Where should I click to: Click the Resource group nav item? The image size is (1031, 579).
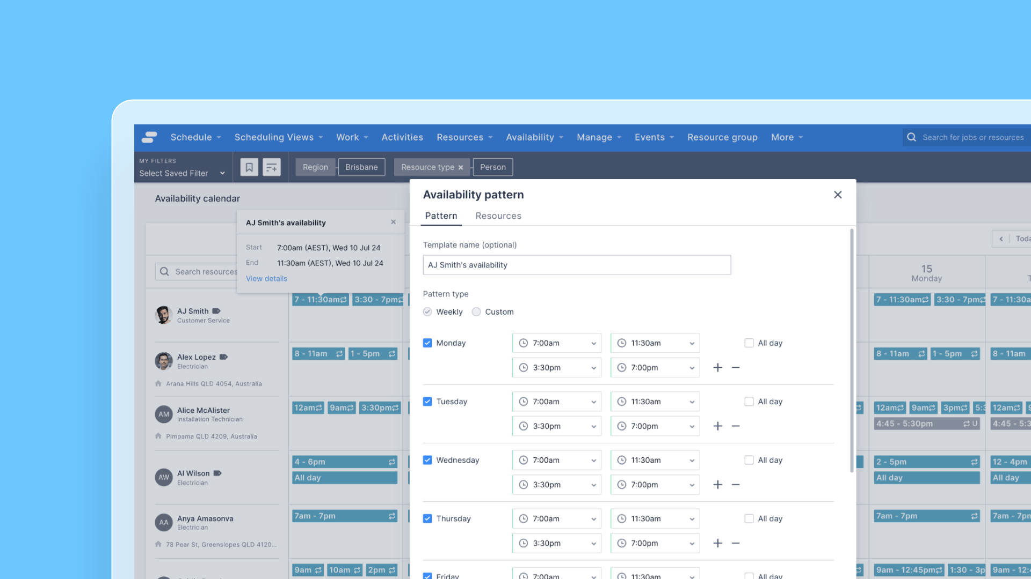point(722,137)
